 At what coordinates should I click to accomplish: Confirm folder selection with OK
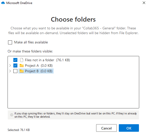tap(129, 128)
